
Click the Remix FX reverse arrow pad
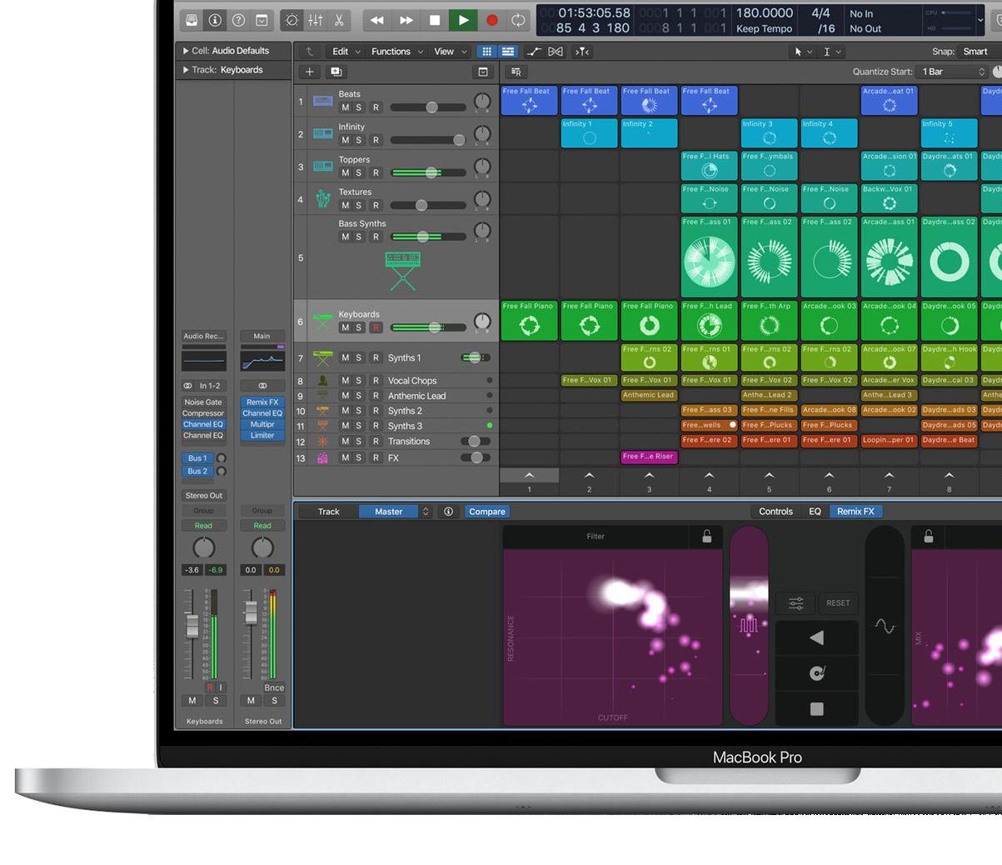pyautogui.click(x=816, y=637)
